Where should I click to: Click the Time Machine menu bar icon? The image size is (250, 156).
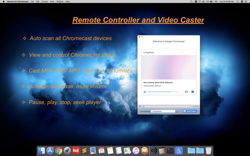click(191, 1)
